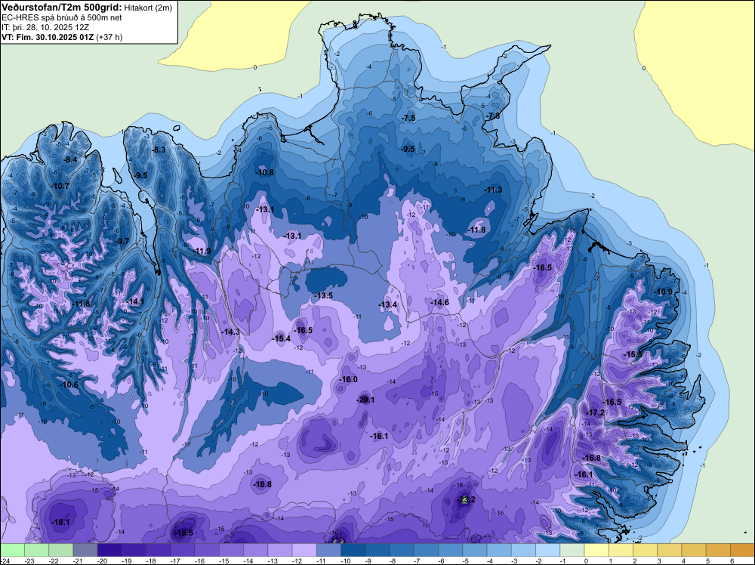This screenshot has width=755, height=565.
Task: Click the -8.3 temperature label
Action: (159, 150)
